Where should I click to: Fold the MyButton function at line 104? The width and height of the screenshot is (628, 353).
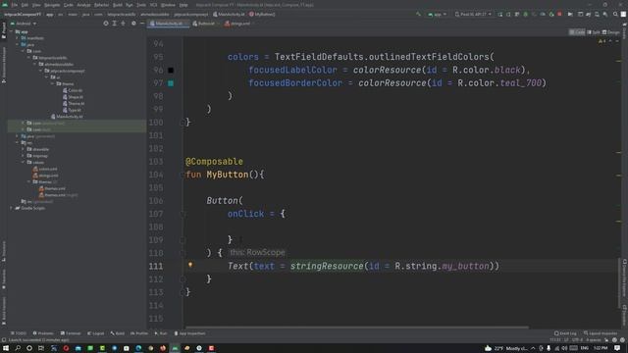click(183, 175)
